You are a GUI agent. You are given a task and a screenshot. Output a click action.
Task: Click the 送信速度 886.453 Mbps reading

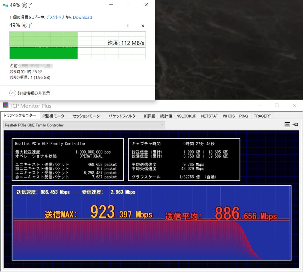43,192
